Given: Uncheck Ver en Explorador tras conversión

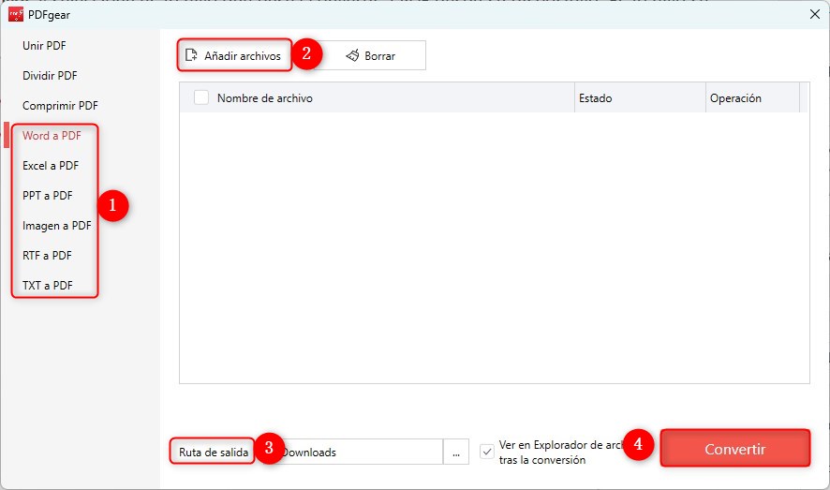Looking at the screenshot, I should pyautogui.click(x=487, y=452).
